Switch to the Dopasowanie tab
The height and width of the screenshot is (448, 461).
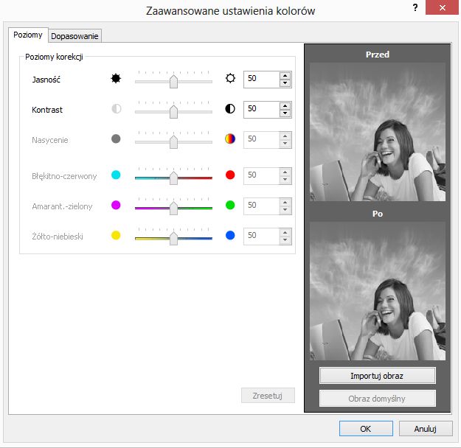74,36
